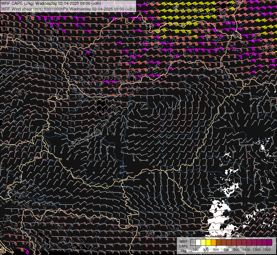Click the 1100 legend tick label
277x255 pixels.
pyautogui.click(x=246, y=250)
